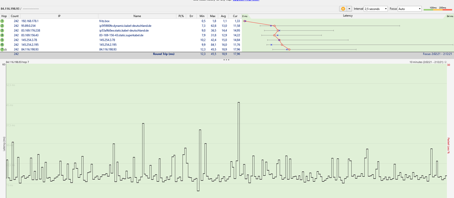Click the Latency (ms) axis label
Screen dimensions: 454x198
[x=4, y=144]
